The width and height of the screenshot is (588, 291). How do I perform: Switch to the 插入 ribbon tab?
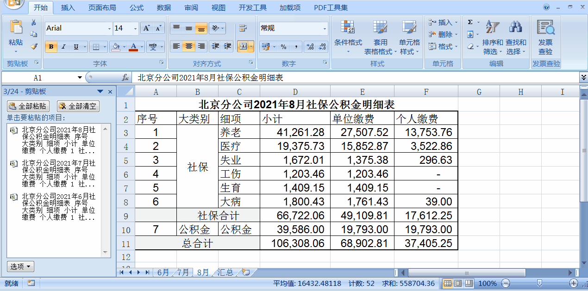click(68, 7)
